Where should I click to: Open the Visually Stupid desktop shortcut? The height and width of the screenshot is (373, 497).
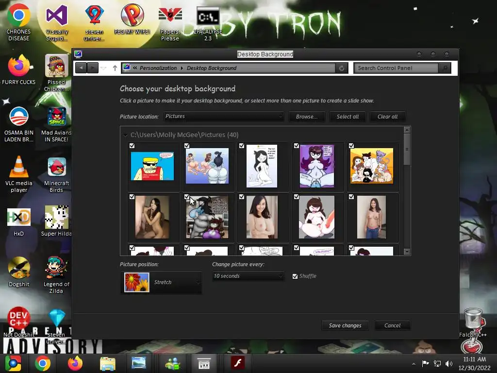[56, 22]
